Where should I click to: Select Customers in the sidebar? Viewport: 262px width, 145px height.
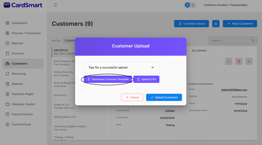coord(23,63)
